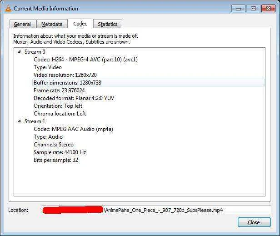Image resolution: width=280 pixels, height=236 pixels.
Task: Select Buffer dimensions: 1280x738 row
Action: click(x=149, y=83)
